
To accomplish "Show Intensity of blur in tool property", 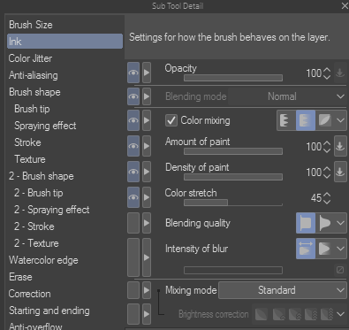I will coord(133,257).
